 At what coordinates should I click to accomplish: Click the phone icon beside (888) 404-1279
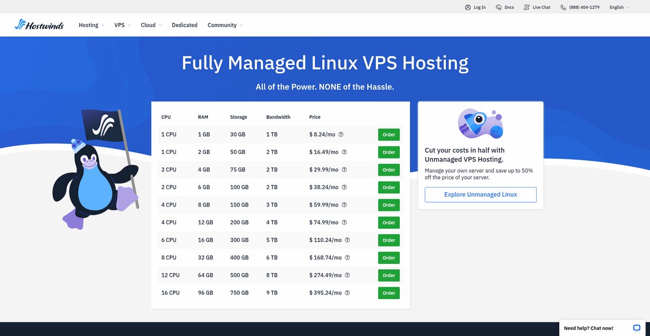[x=563, y=8]
